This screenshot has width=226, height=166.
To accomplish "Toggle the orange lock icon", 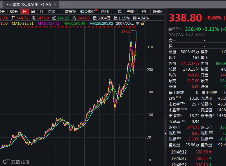I will (x=143, y=23).
